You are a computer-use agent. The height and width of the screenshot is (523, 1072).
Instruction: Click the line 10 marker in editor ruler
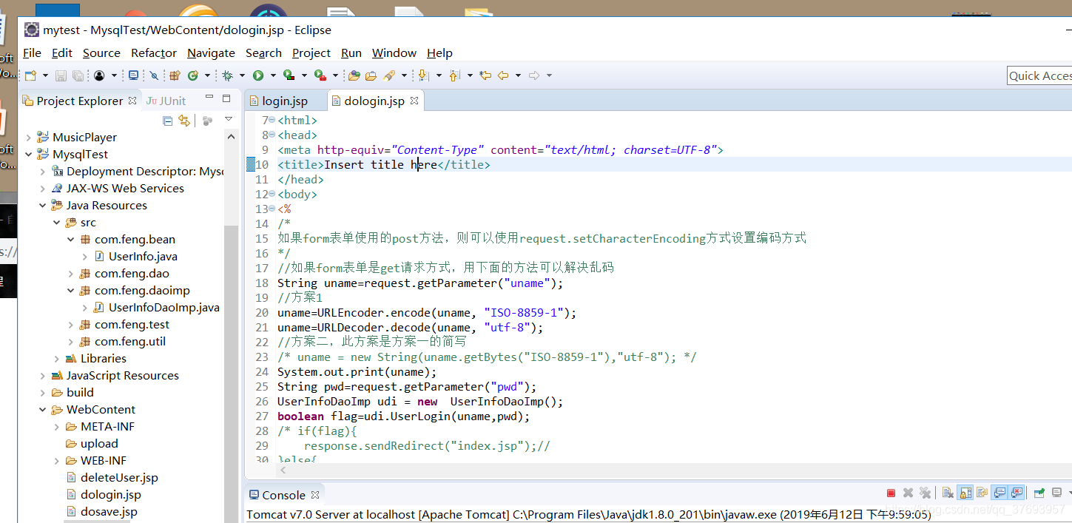tap(250, 164)
